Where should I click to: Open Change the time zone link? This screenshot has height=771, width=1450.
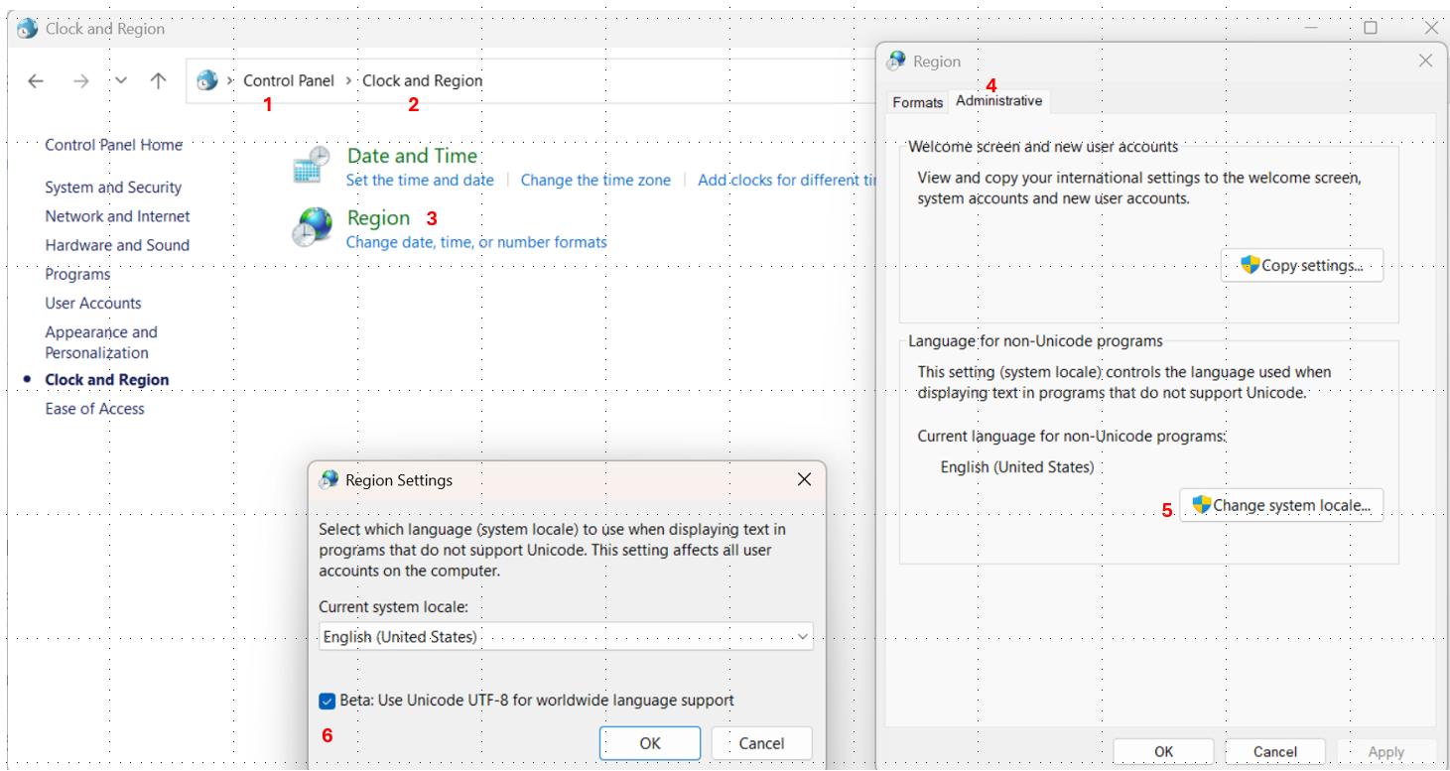coord(595,181)
